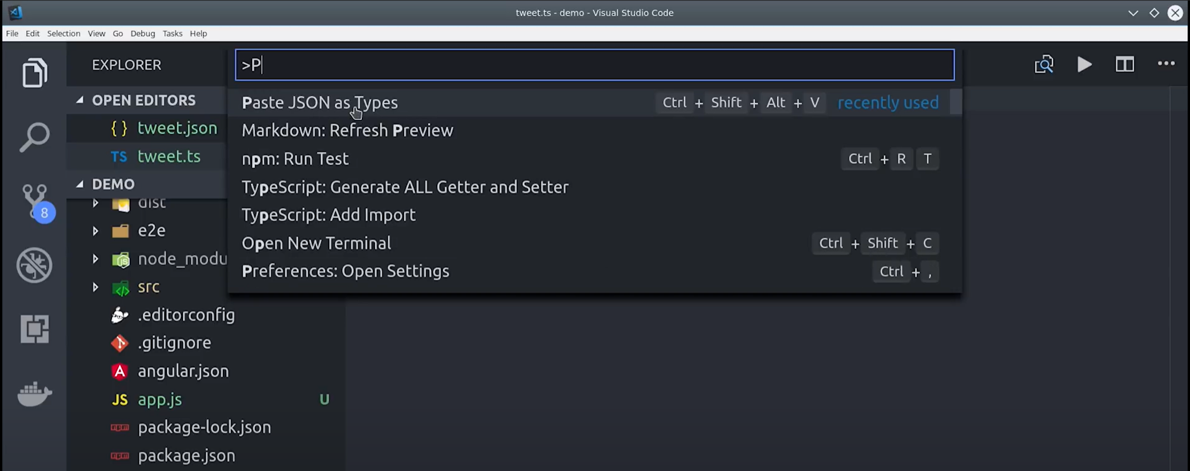Collapse the DEMO folder section
1190x471 pixels.
(x=79, y=184)
